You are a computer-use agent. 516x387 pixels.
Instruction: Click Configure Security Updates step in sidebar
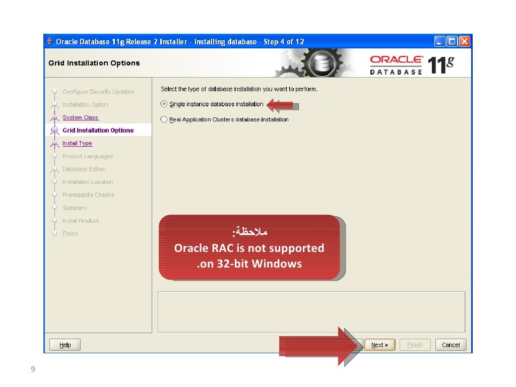98,92
